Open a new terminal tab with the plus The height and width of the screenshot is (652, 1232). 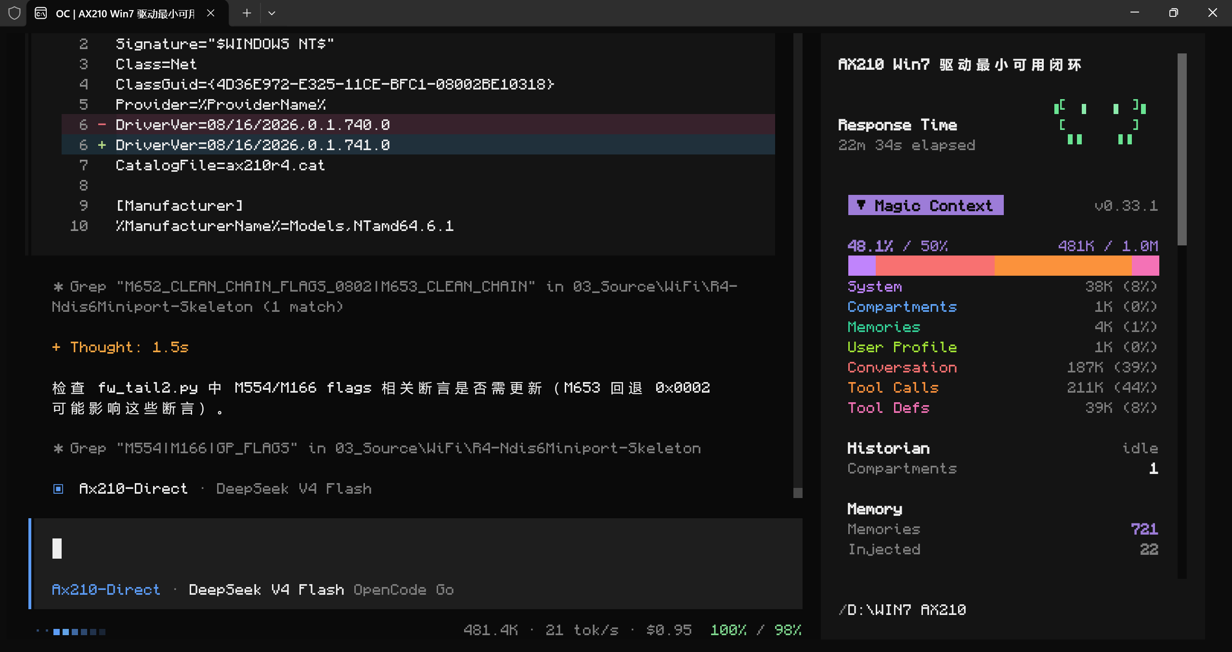[x=246, y=13]
